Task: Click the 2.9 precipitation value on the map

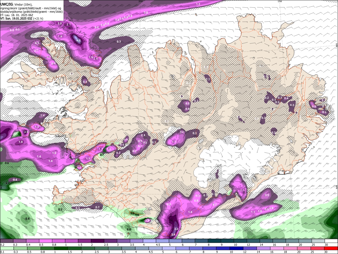Action: tap(26, 132)
